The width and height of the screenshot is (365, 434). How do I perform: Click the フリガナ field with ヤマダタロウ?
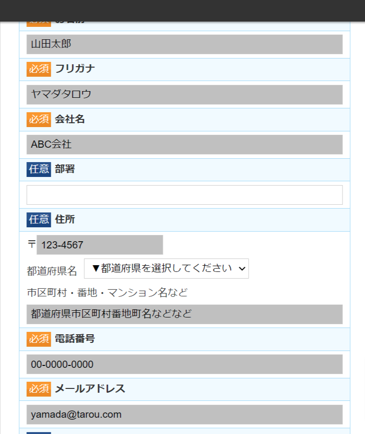click(184, 94)
